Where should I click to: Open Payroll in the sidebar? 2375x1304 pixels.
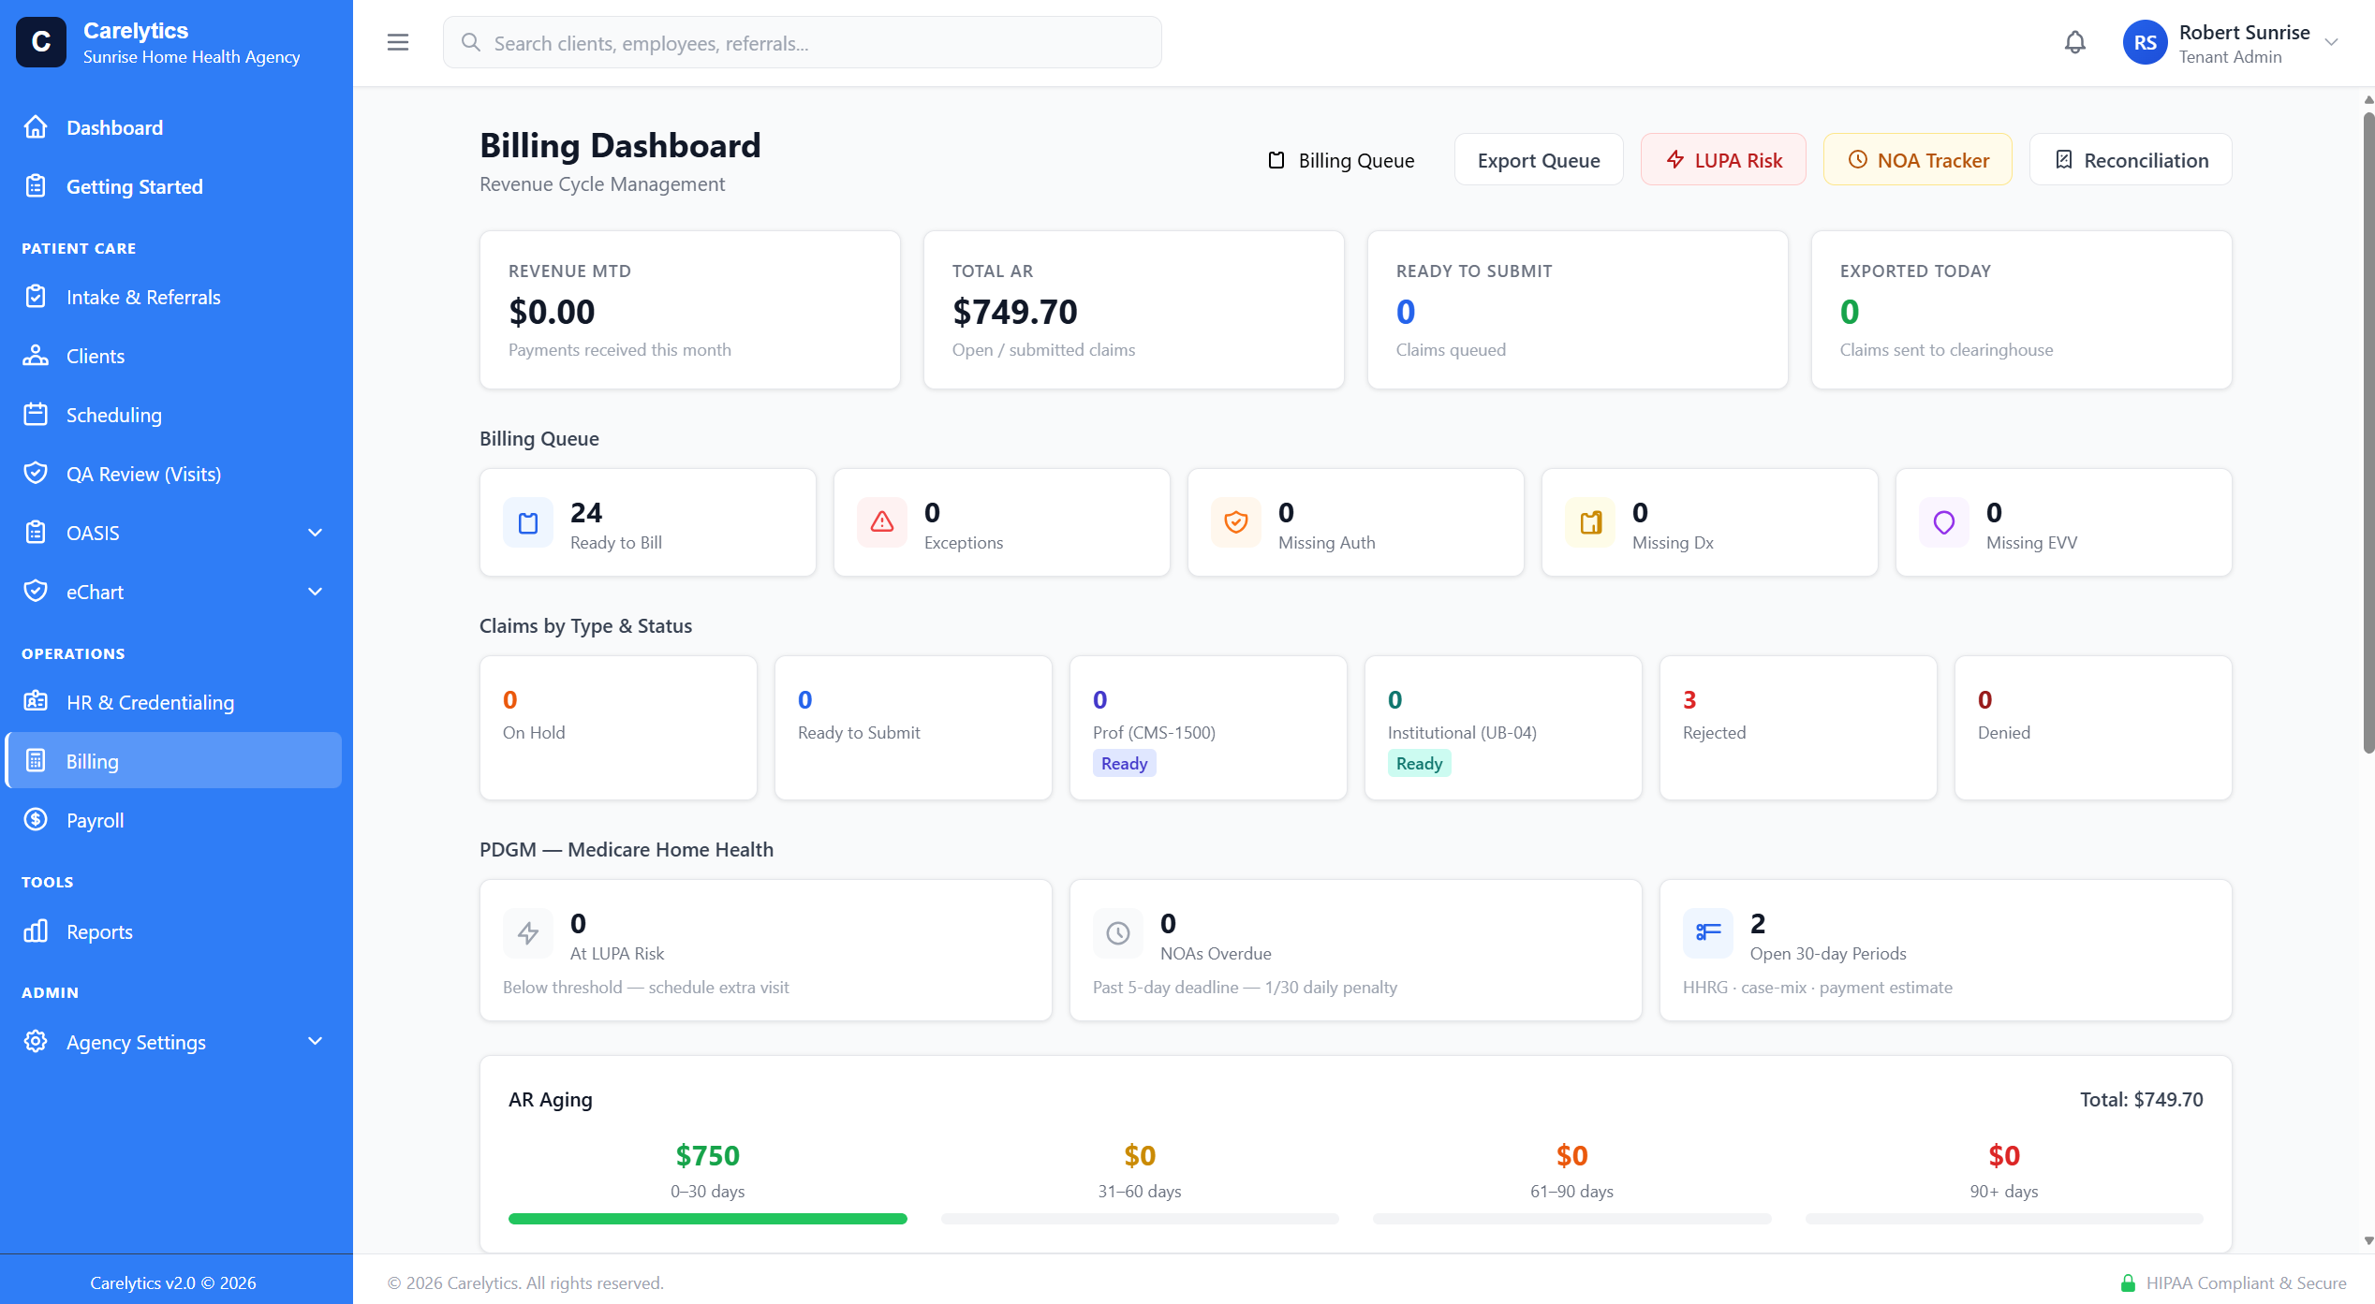click(174, 820)
